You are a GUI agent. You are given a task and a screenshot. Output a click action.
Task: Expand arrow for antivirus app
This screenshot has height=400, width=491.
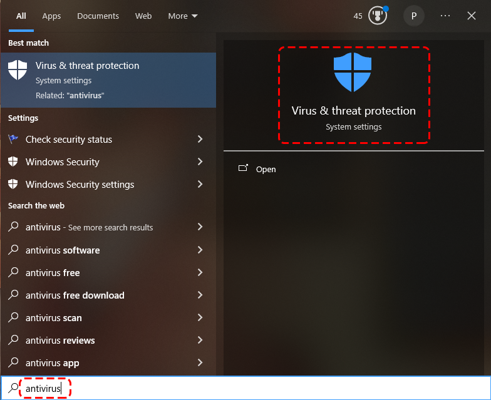pyautogui.click(x=200, y=362)
